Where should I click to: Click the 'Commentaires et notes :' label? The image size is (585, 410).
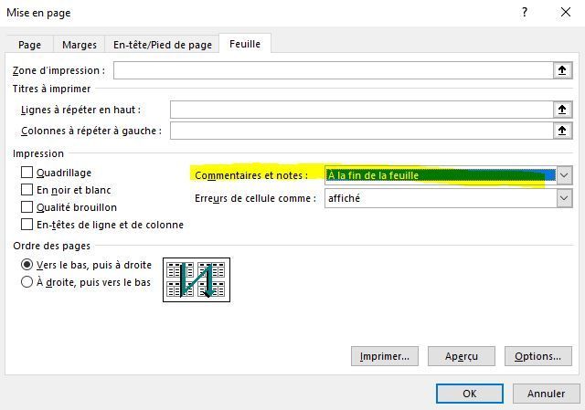(x=251, y=175)
